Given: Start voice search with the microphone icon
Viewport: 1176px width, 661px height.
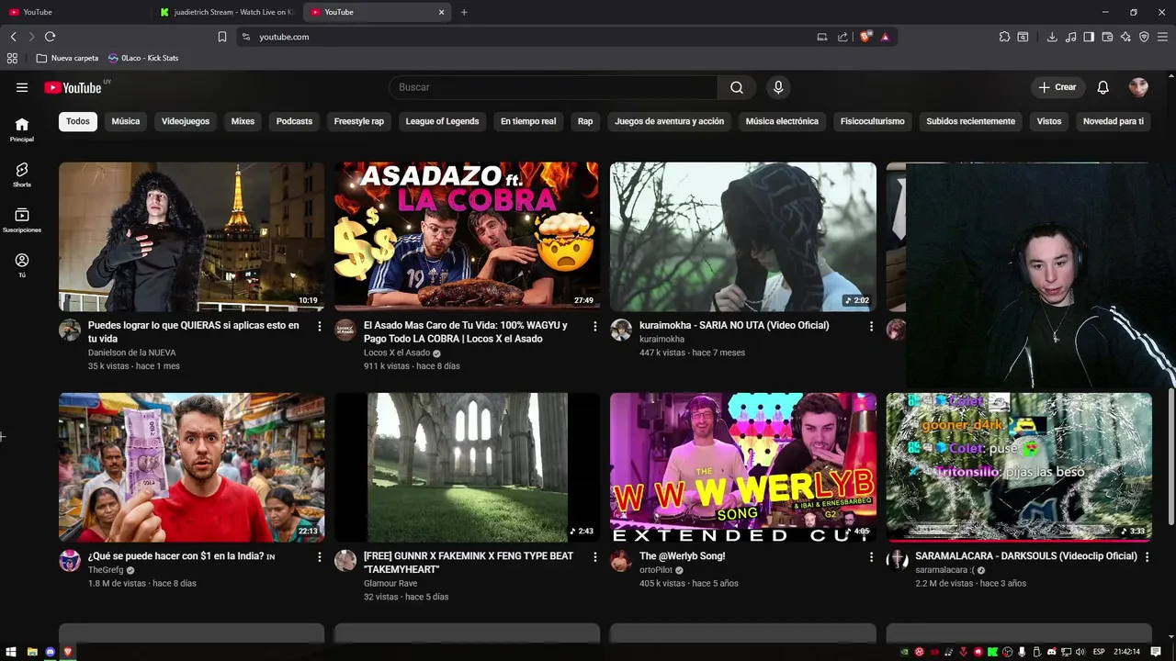Looking at the screenshot, I should (778, 87).
